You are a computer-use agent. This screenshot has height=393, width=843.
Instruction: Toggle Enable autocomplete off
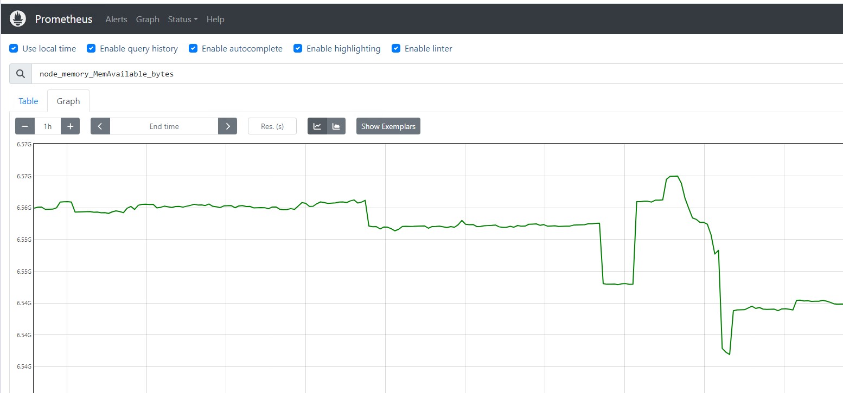193,48
